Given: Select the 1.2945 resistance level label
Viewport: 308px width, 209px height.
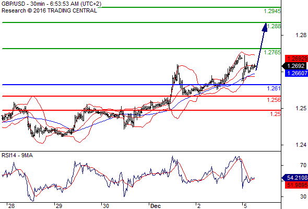Looking at the screenshot, I should point(273,11).
